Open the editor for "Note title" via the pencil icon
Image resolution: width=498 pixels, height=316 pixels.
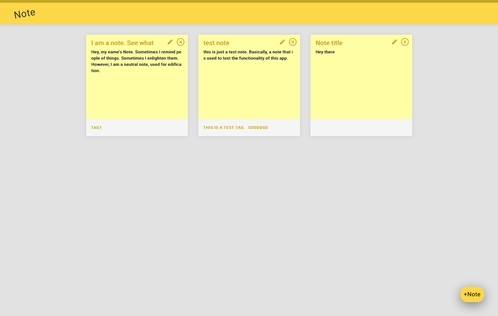pyautogui.click(x=395, y=42)
